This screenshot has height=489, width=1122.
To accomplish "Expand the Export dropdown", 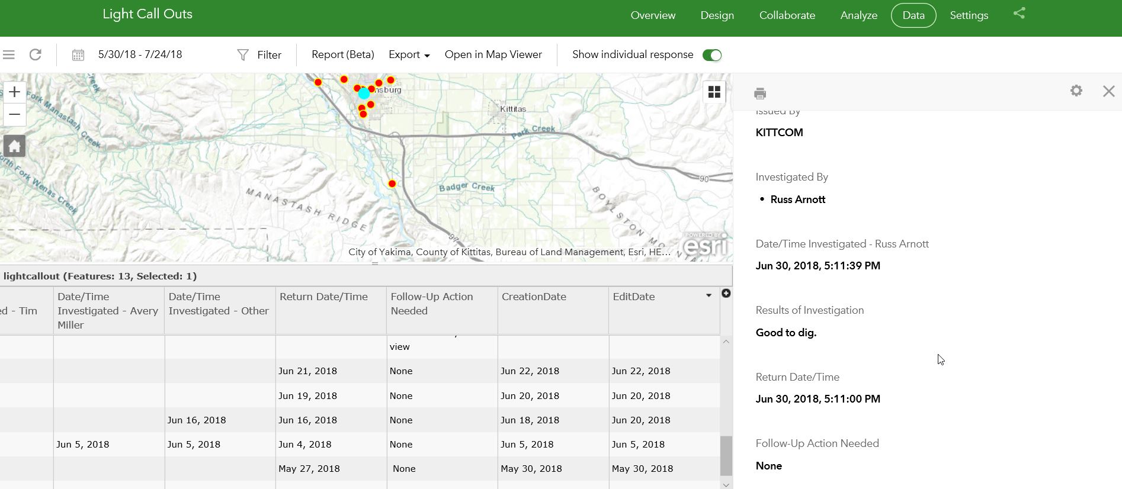I will 409,54.
